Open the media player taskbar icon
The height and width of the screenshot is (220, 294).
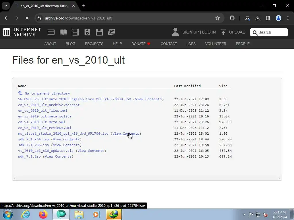tap(96, 214)
